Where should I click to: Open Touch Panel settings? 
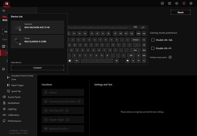click(14, 97)
